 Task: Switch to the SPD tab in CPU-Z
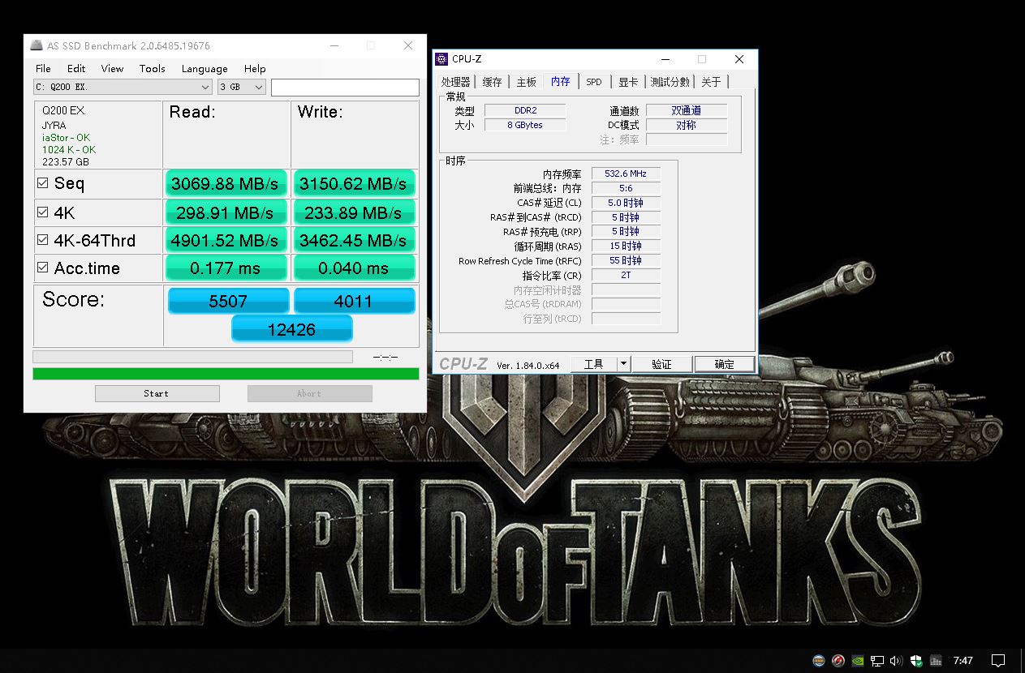coord(594,82)
